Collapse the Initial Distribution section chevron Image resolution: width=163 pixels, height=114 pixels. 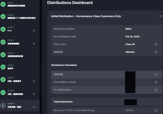point(160,16)
